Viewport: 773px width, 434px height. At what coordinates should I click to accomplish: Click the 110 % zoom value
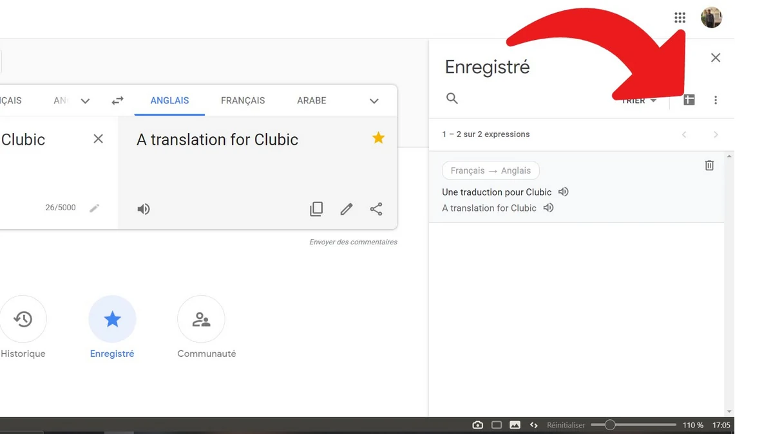(x=693, y=425)
